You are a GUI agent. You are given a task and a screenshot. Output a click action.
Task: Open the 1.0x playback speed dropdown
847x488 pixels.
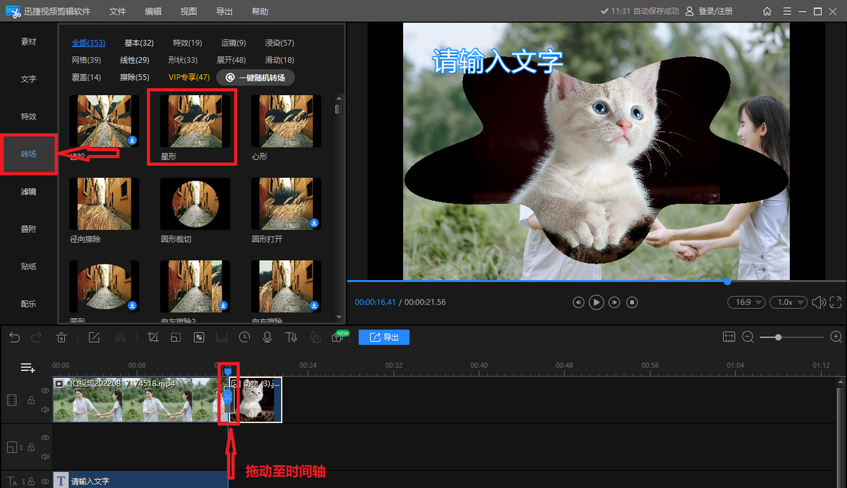[x=788, y=303]
